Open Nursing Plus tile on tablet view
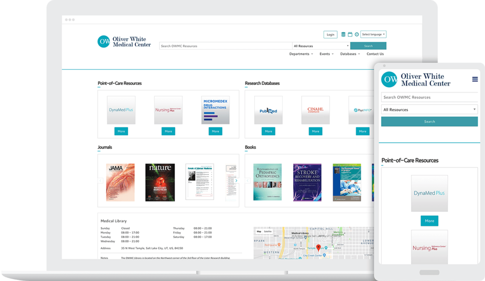The height and width of the screenshot is (281, 485). [x=429, y=247]
